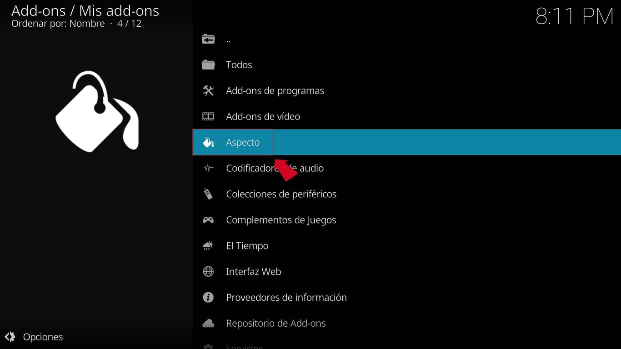Image resolution: width=621 pixels, height=349 pixels.
Task: Open the Complementos de Juegos category
Action: [281, 219]
